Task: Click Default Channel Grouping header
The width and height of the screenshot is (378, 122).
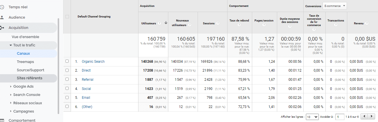Action: click(x=94, y=17)
